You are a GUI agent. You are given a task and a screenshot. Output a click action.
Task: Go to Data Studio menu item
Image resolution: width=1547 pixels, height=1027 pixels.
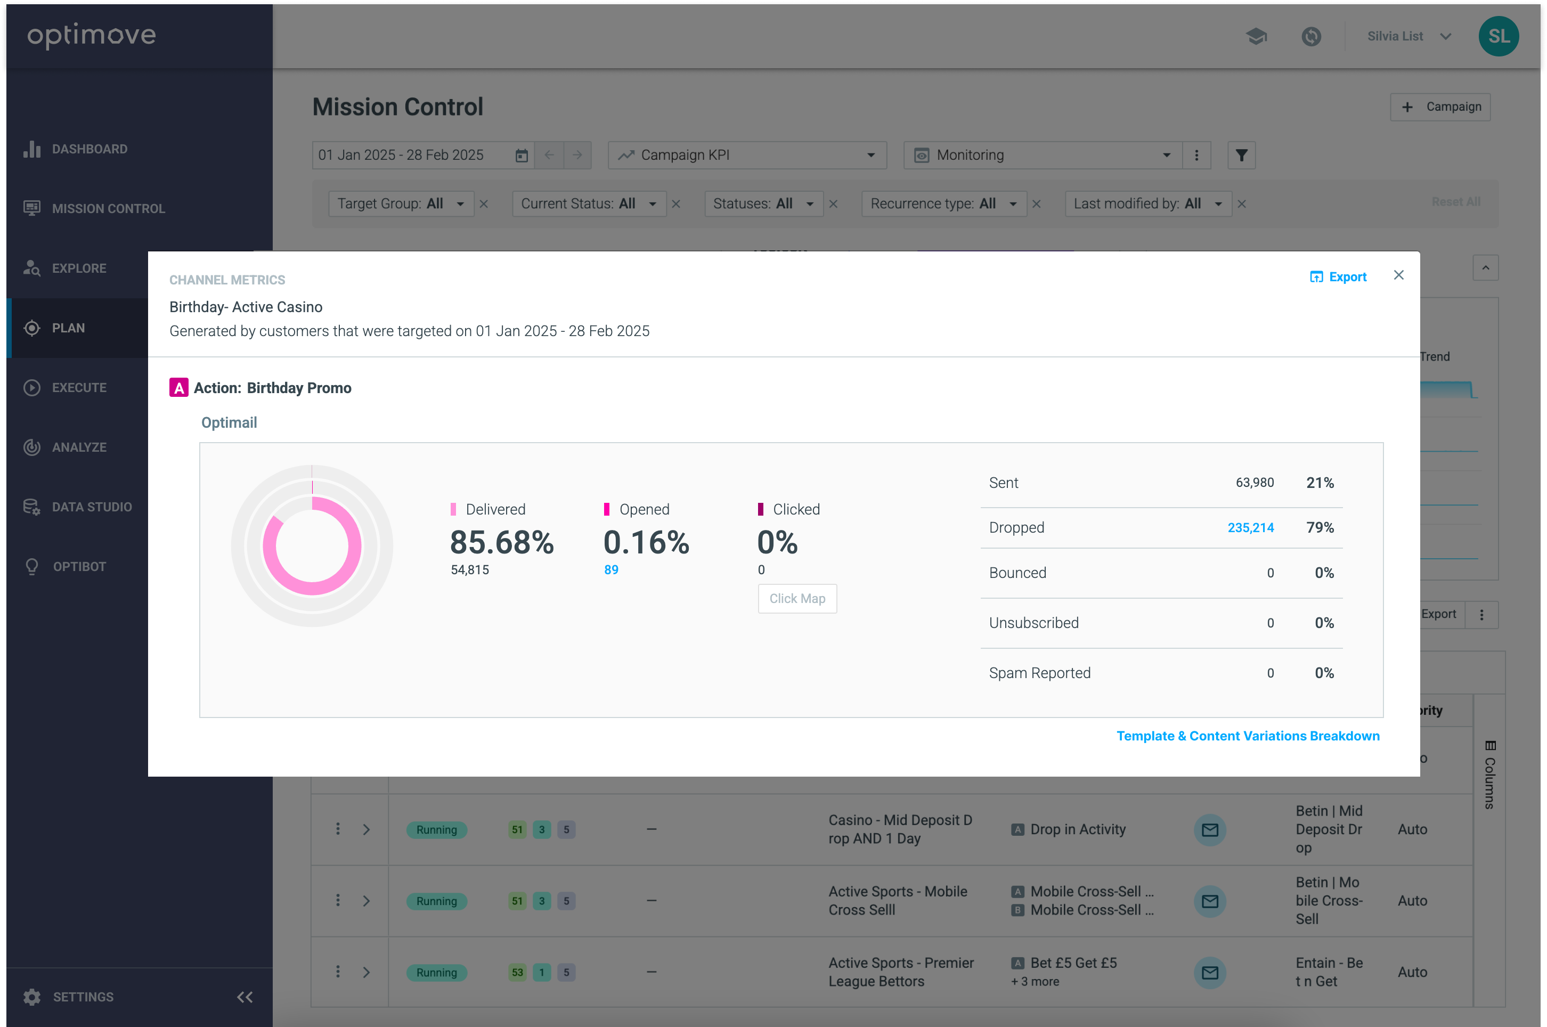92,506
